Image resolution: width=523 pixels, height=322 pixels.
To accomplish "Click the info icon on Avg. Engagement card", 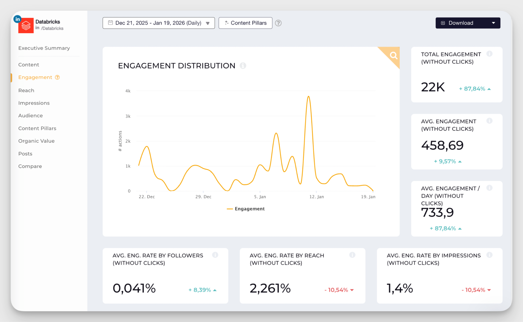I will coord(490,121).
